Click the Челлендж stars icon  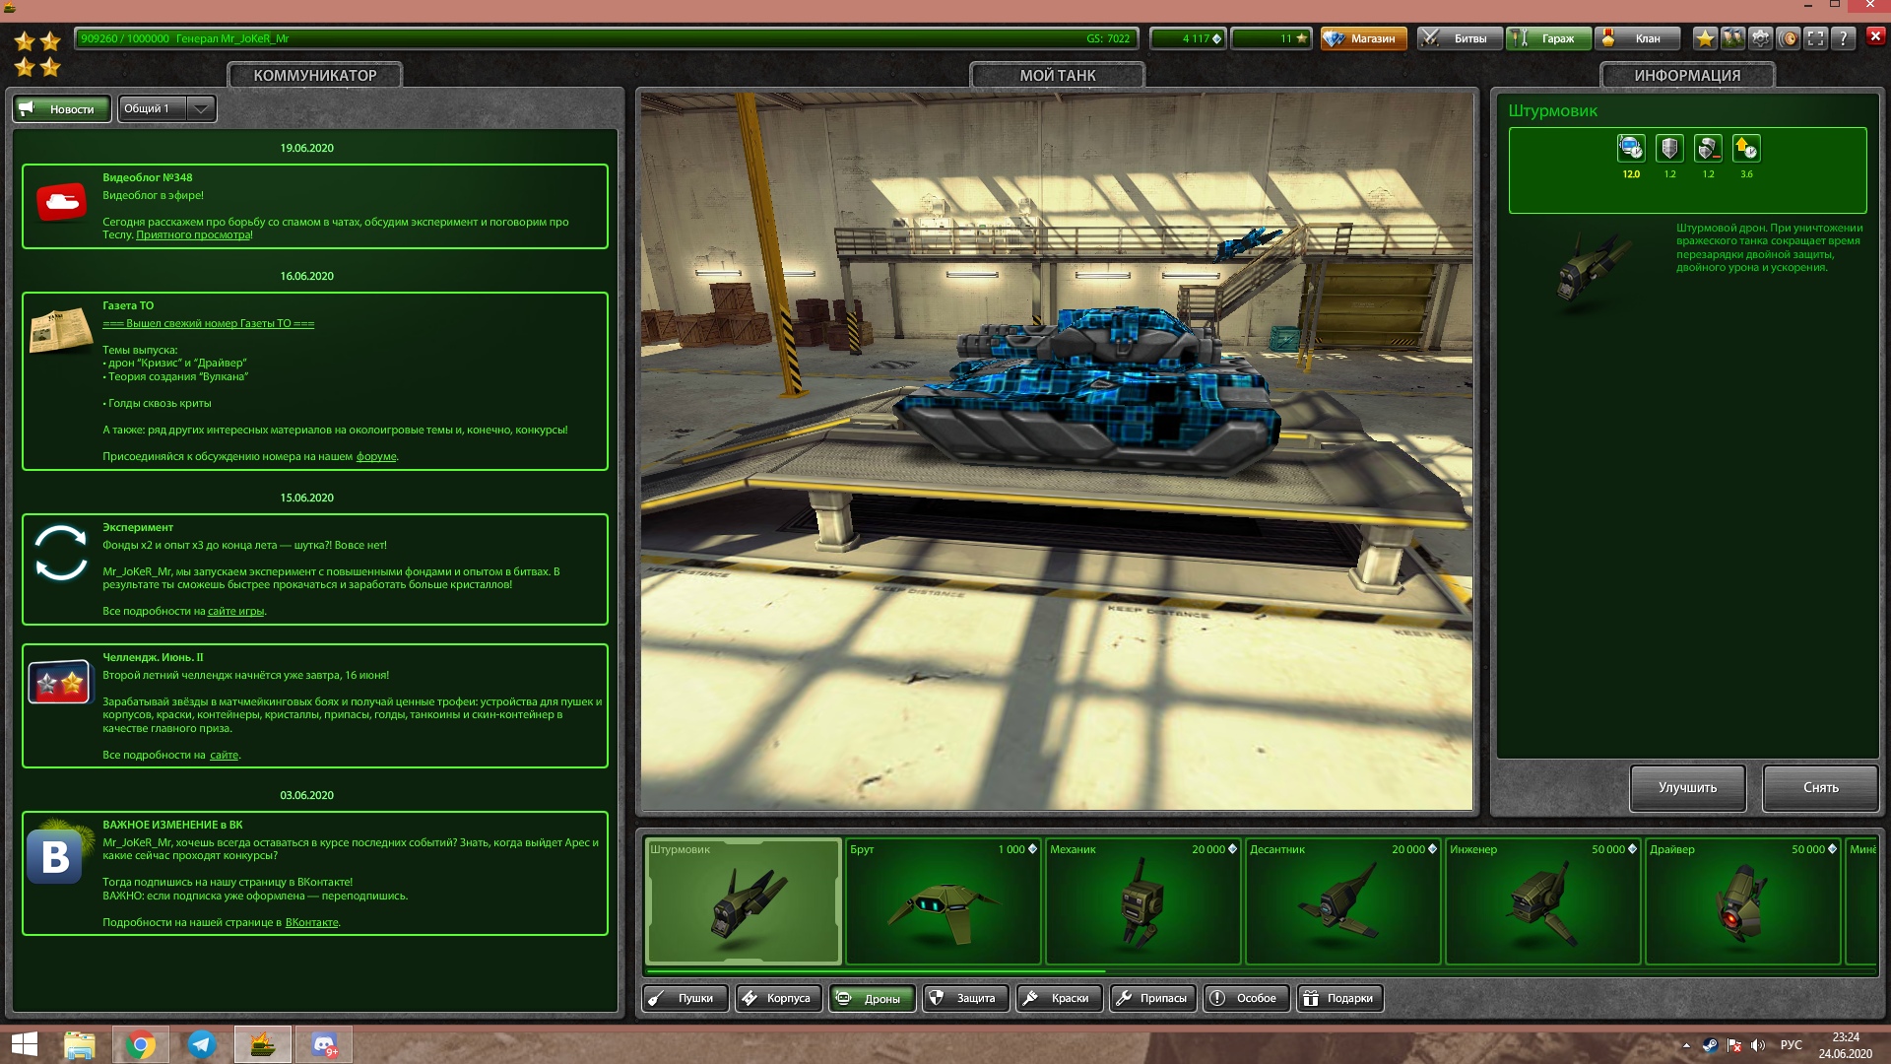click(59, 682)
